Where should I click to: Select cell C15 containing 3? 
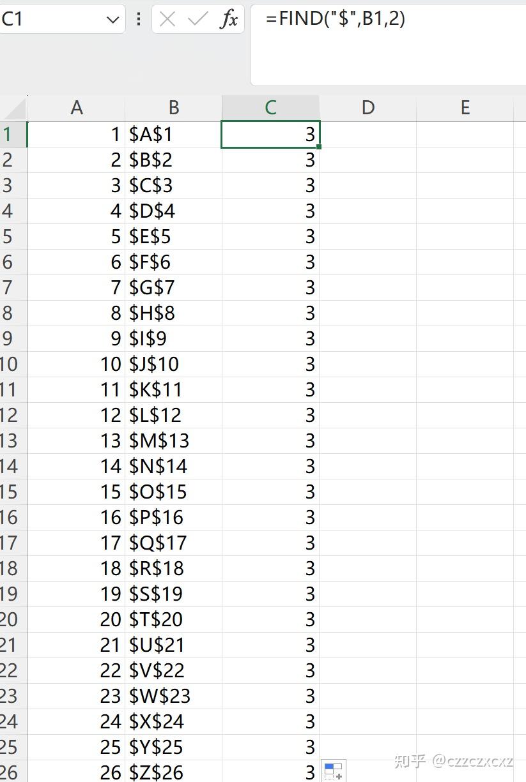point(270,492)
